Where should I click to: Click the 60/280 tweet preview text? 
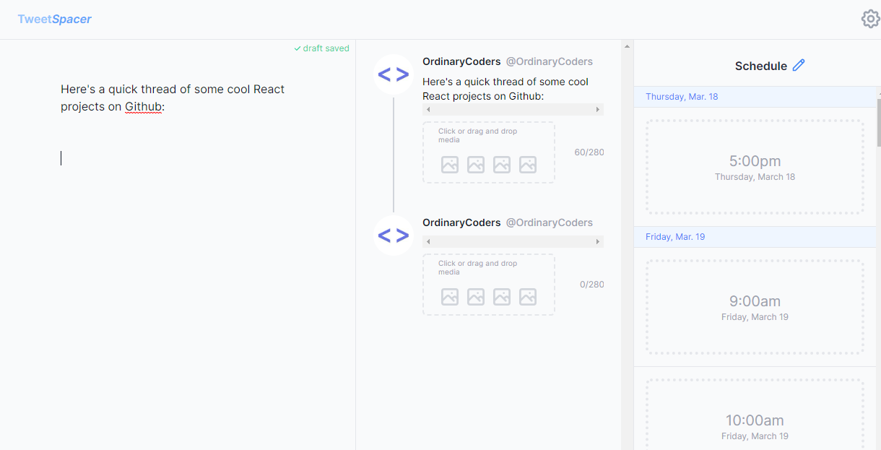505,89
